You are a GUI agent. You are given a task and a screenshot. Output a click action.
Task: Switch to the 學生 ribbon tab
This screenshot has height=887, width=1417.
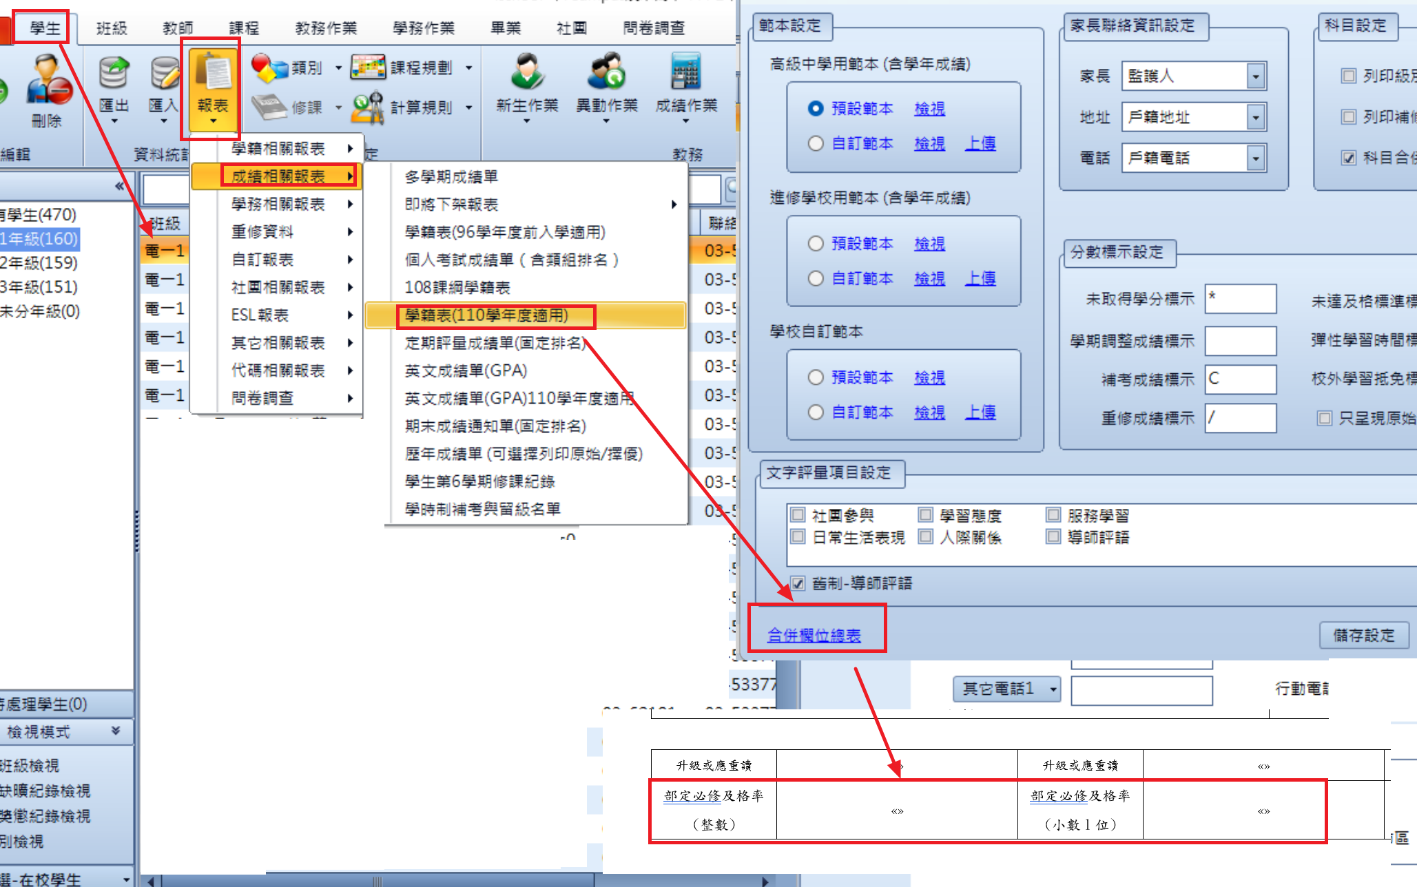[45, 28]
